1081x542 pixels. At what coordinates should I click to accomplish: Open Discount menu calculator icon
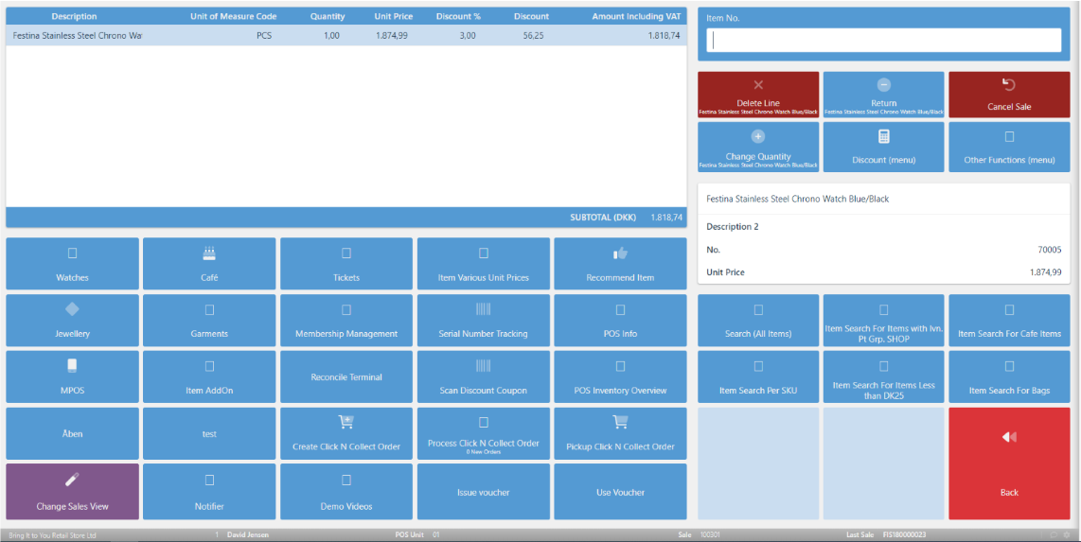(884, 136)
